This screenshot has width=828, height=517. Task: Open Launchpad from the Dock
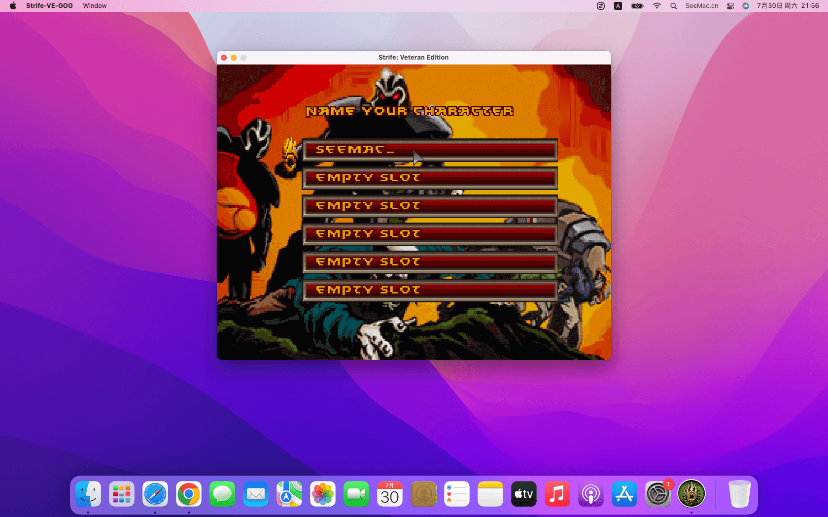point(122,494)
